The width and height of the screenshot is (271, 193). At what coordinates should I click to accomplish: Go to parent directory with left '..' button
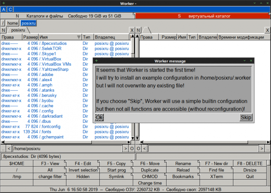point(3,148)
